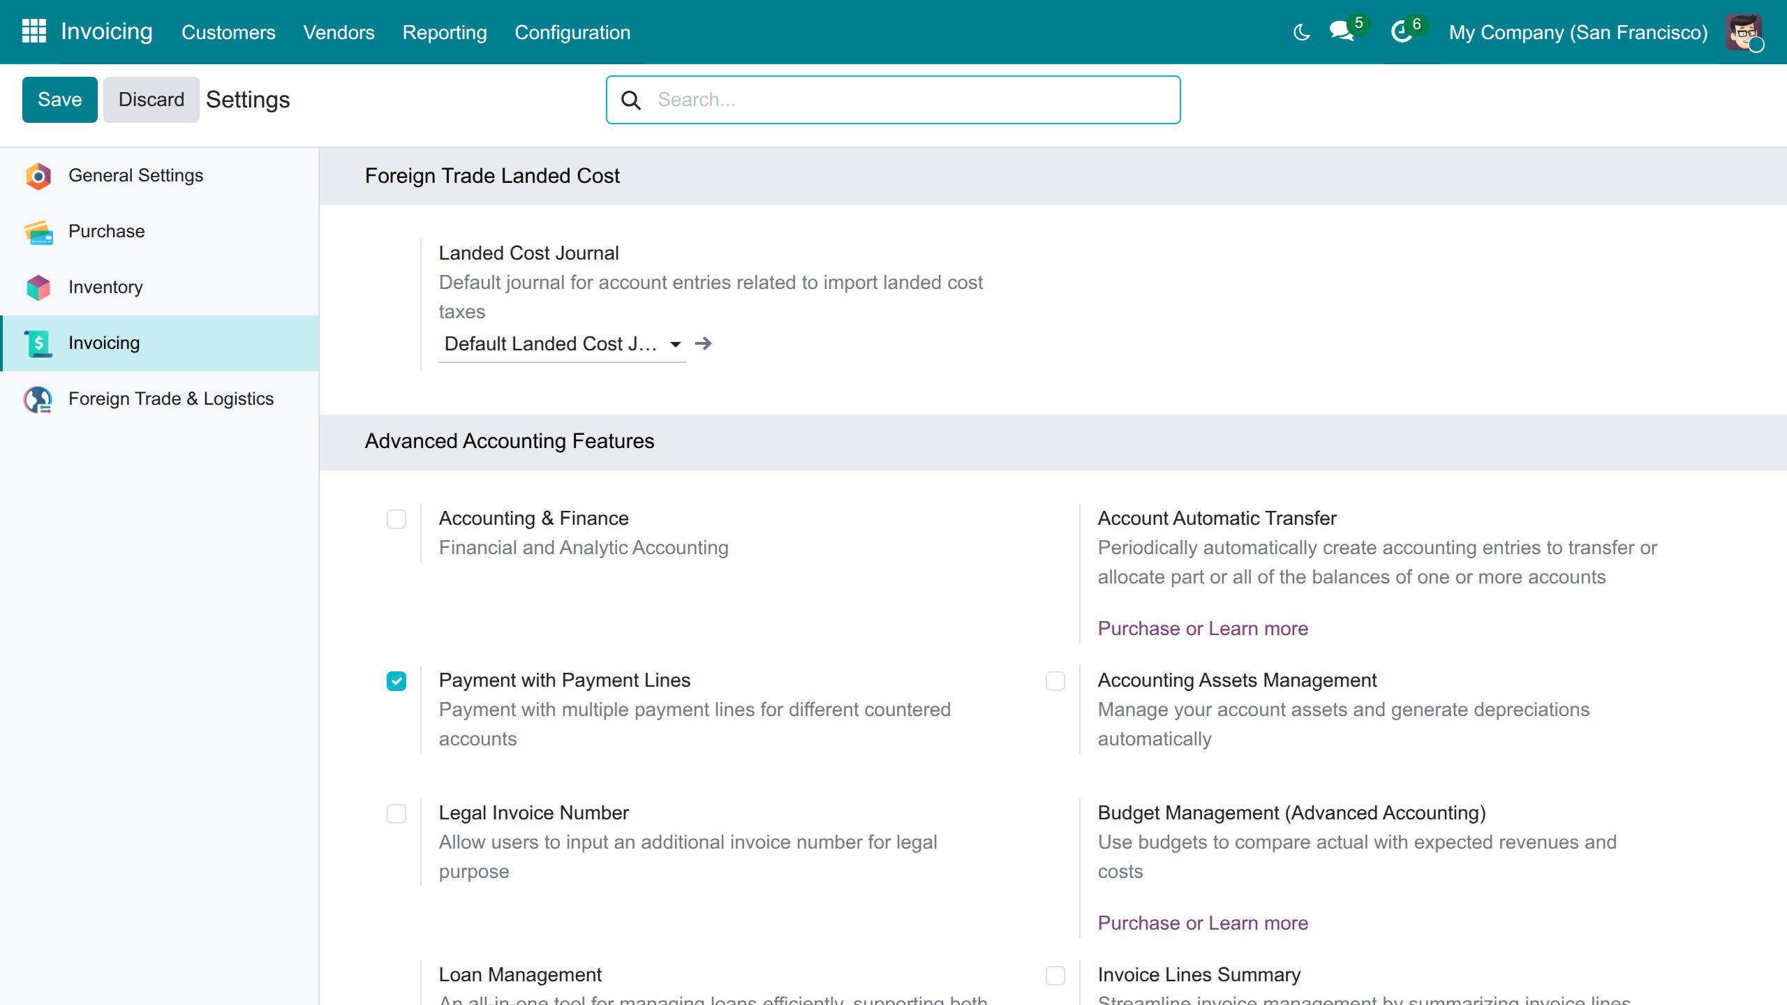Screen dimensions: 1787x1005
Task: Click the search magnifier icon
Action: (631, 100)
